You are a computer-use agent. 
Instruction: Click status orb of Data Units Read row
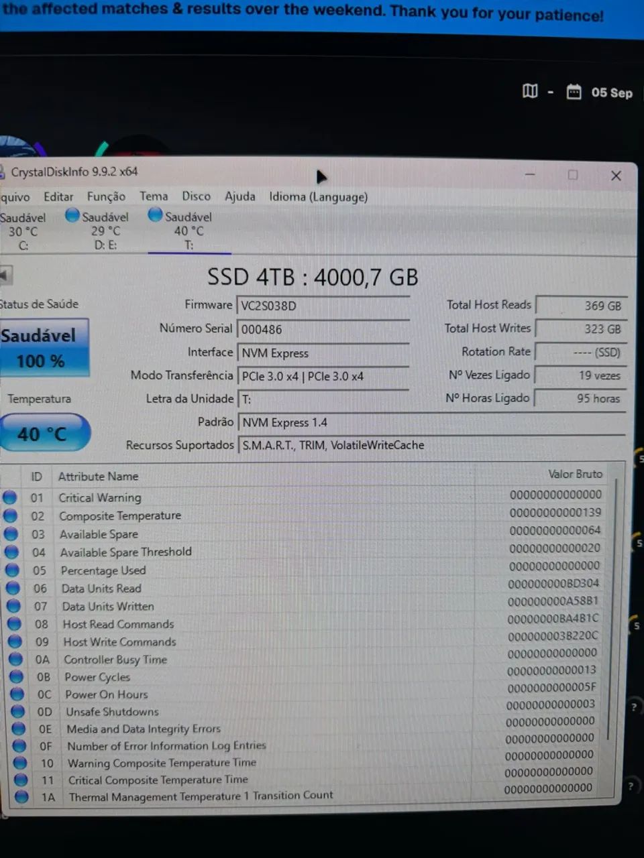(x=13, y=588)
